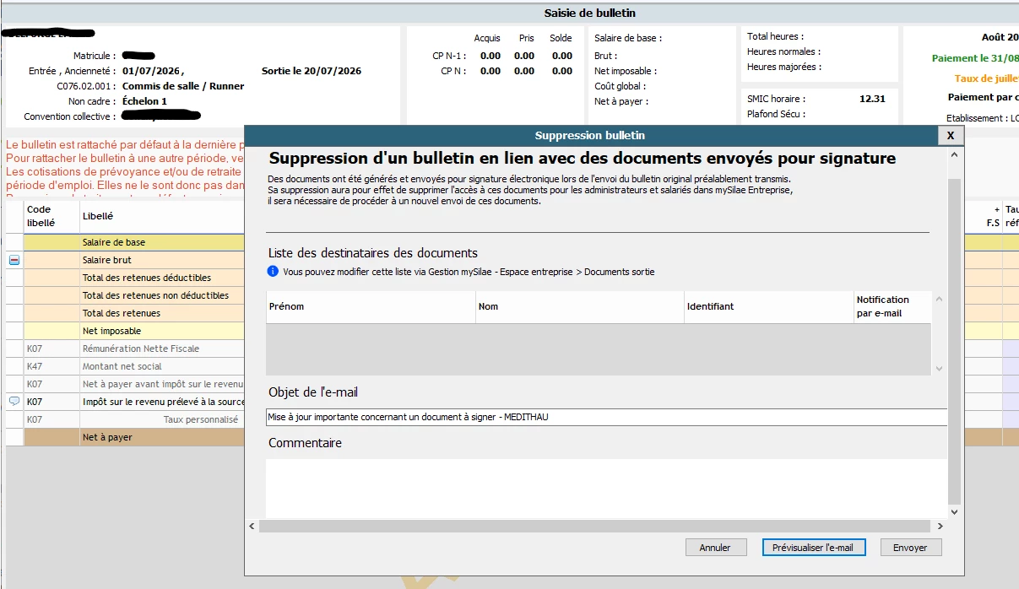Click inside the Commentaire text area

606,488
